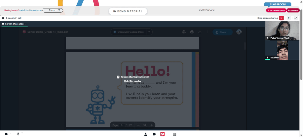
Task: Open the call settings gear icon
Action: pos(3,18)
